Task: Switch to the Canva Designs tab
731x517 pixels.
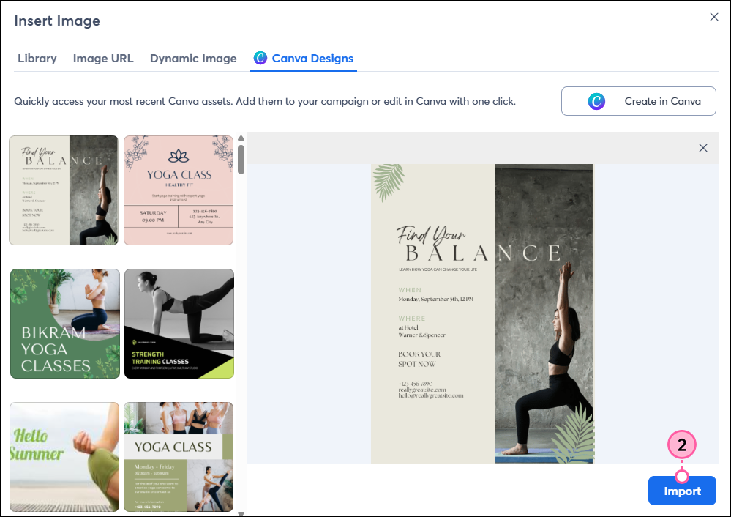Action: [303, 58]
